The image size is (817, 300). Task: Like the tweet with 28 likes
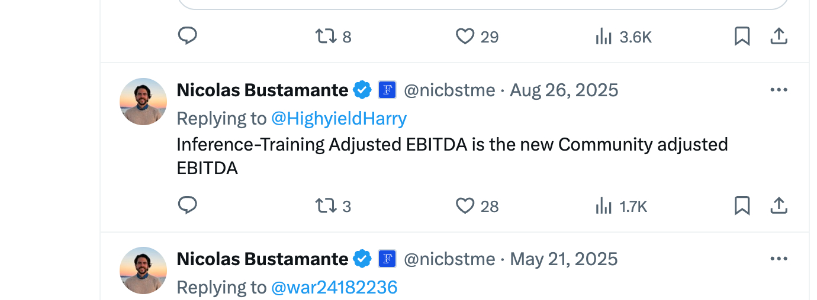465,206
